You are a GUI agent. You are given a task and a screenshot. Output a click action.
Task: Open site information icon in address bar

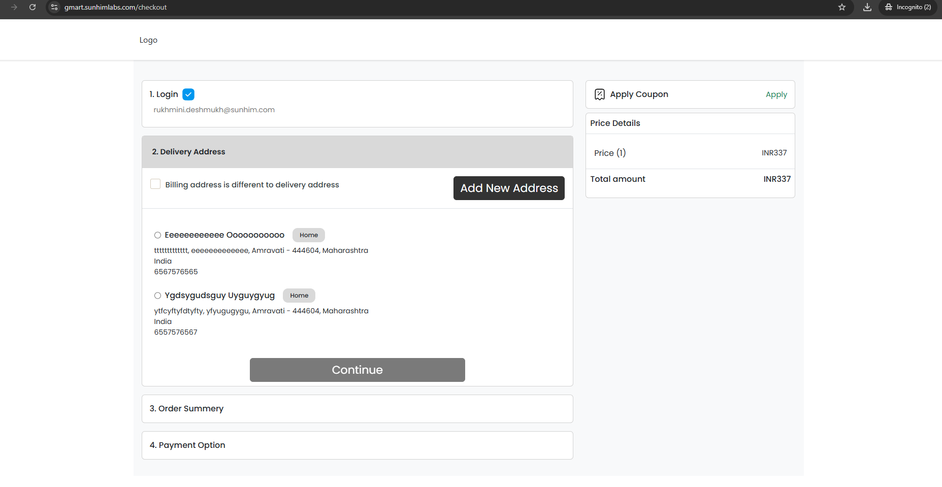point(54,7)
